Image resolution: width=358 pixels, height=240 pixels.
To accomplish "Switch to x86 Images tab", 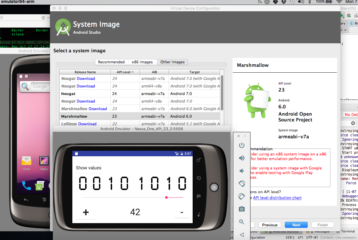I will click(x=142, y=62).
